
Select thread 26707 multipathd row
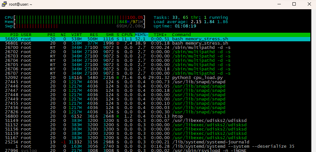click(155, 73)
